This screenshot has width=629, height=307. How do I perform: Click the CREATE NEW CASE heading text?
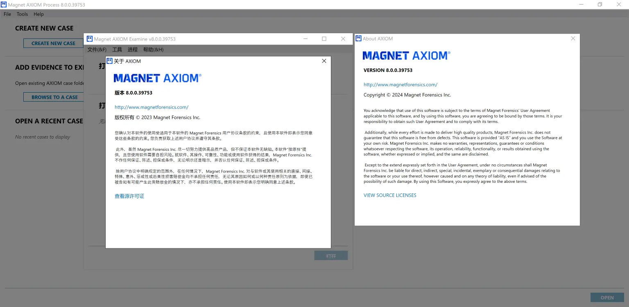[44, 28]
